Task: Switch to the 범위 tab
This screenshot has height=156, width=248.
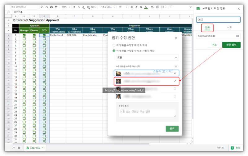Action: (207, 27)
